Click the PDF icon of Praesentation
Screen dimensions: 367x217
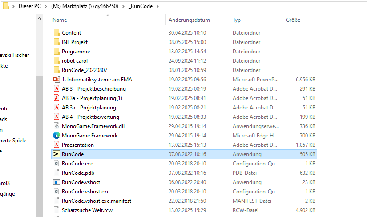click(56, 145)
